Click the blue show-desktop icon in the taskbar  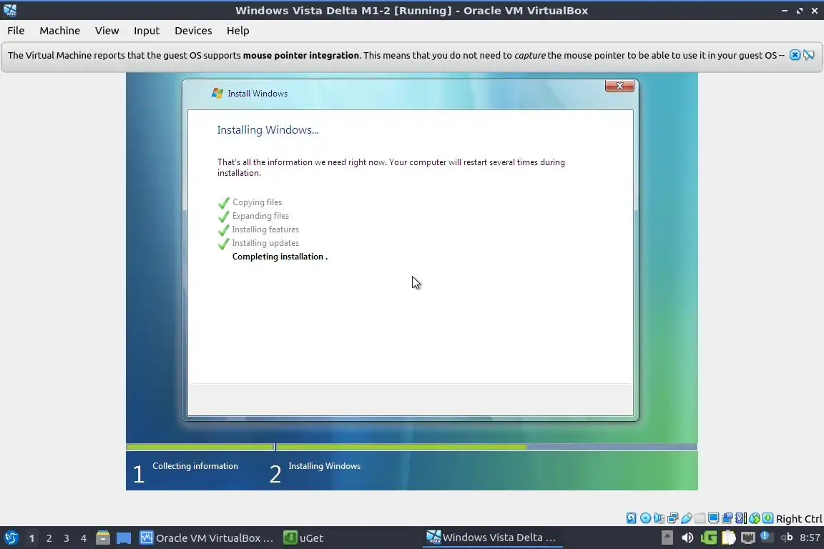[x=124, y=538]
